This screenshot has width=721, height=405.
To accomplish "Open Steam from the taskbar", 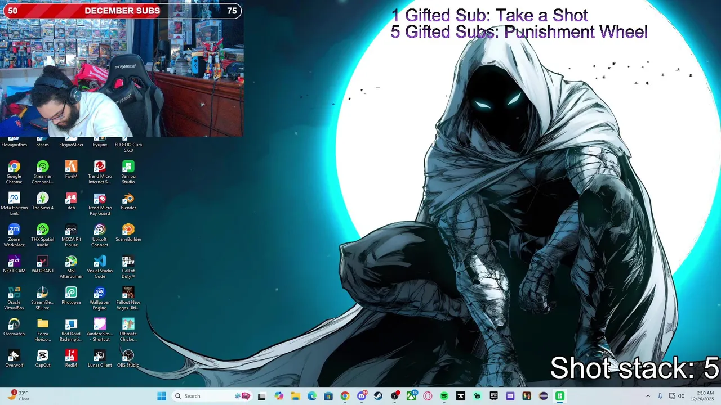I will coord(378,396).
